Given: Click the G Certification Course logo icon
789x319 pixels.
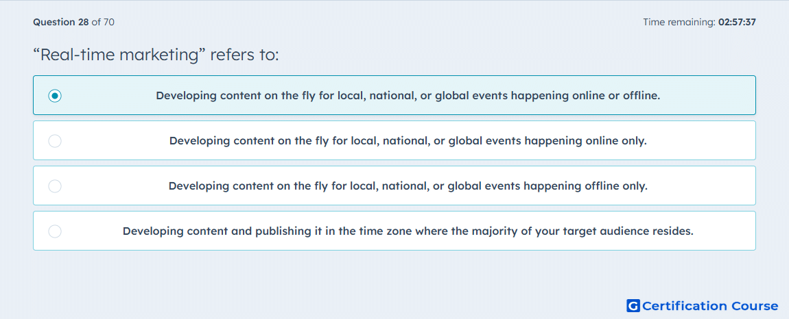Looking at the screenshot, I should point(633,305).
